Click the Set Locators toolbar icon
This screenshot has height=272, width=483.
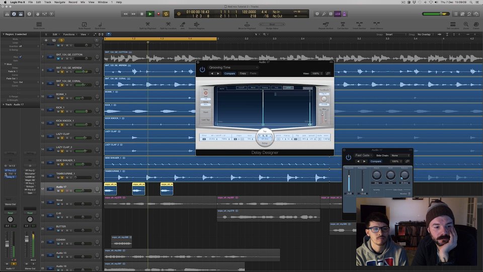pos(452,24)
